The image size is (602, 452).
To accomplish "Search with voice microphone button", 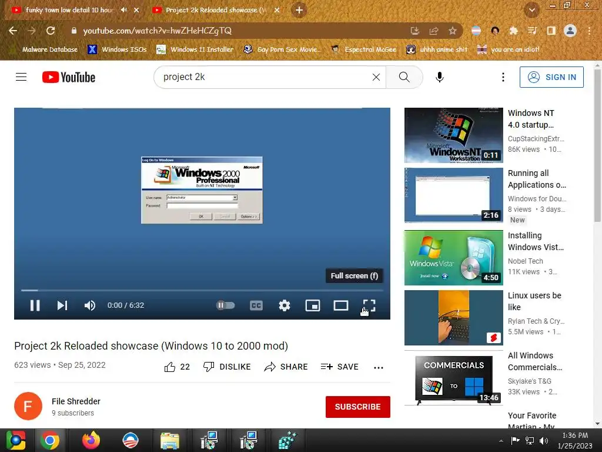I will (x=440, y=77).
